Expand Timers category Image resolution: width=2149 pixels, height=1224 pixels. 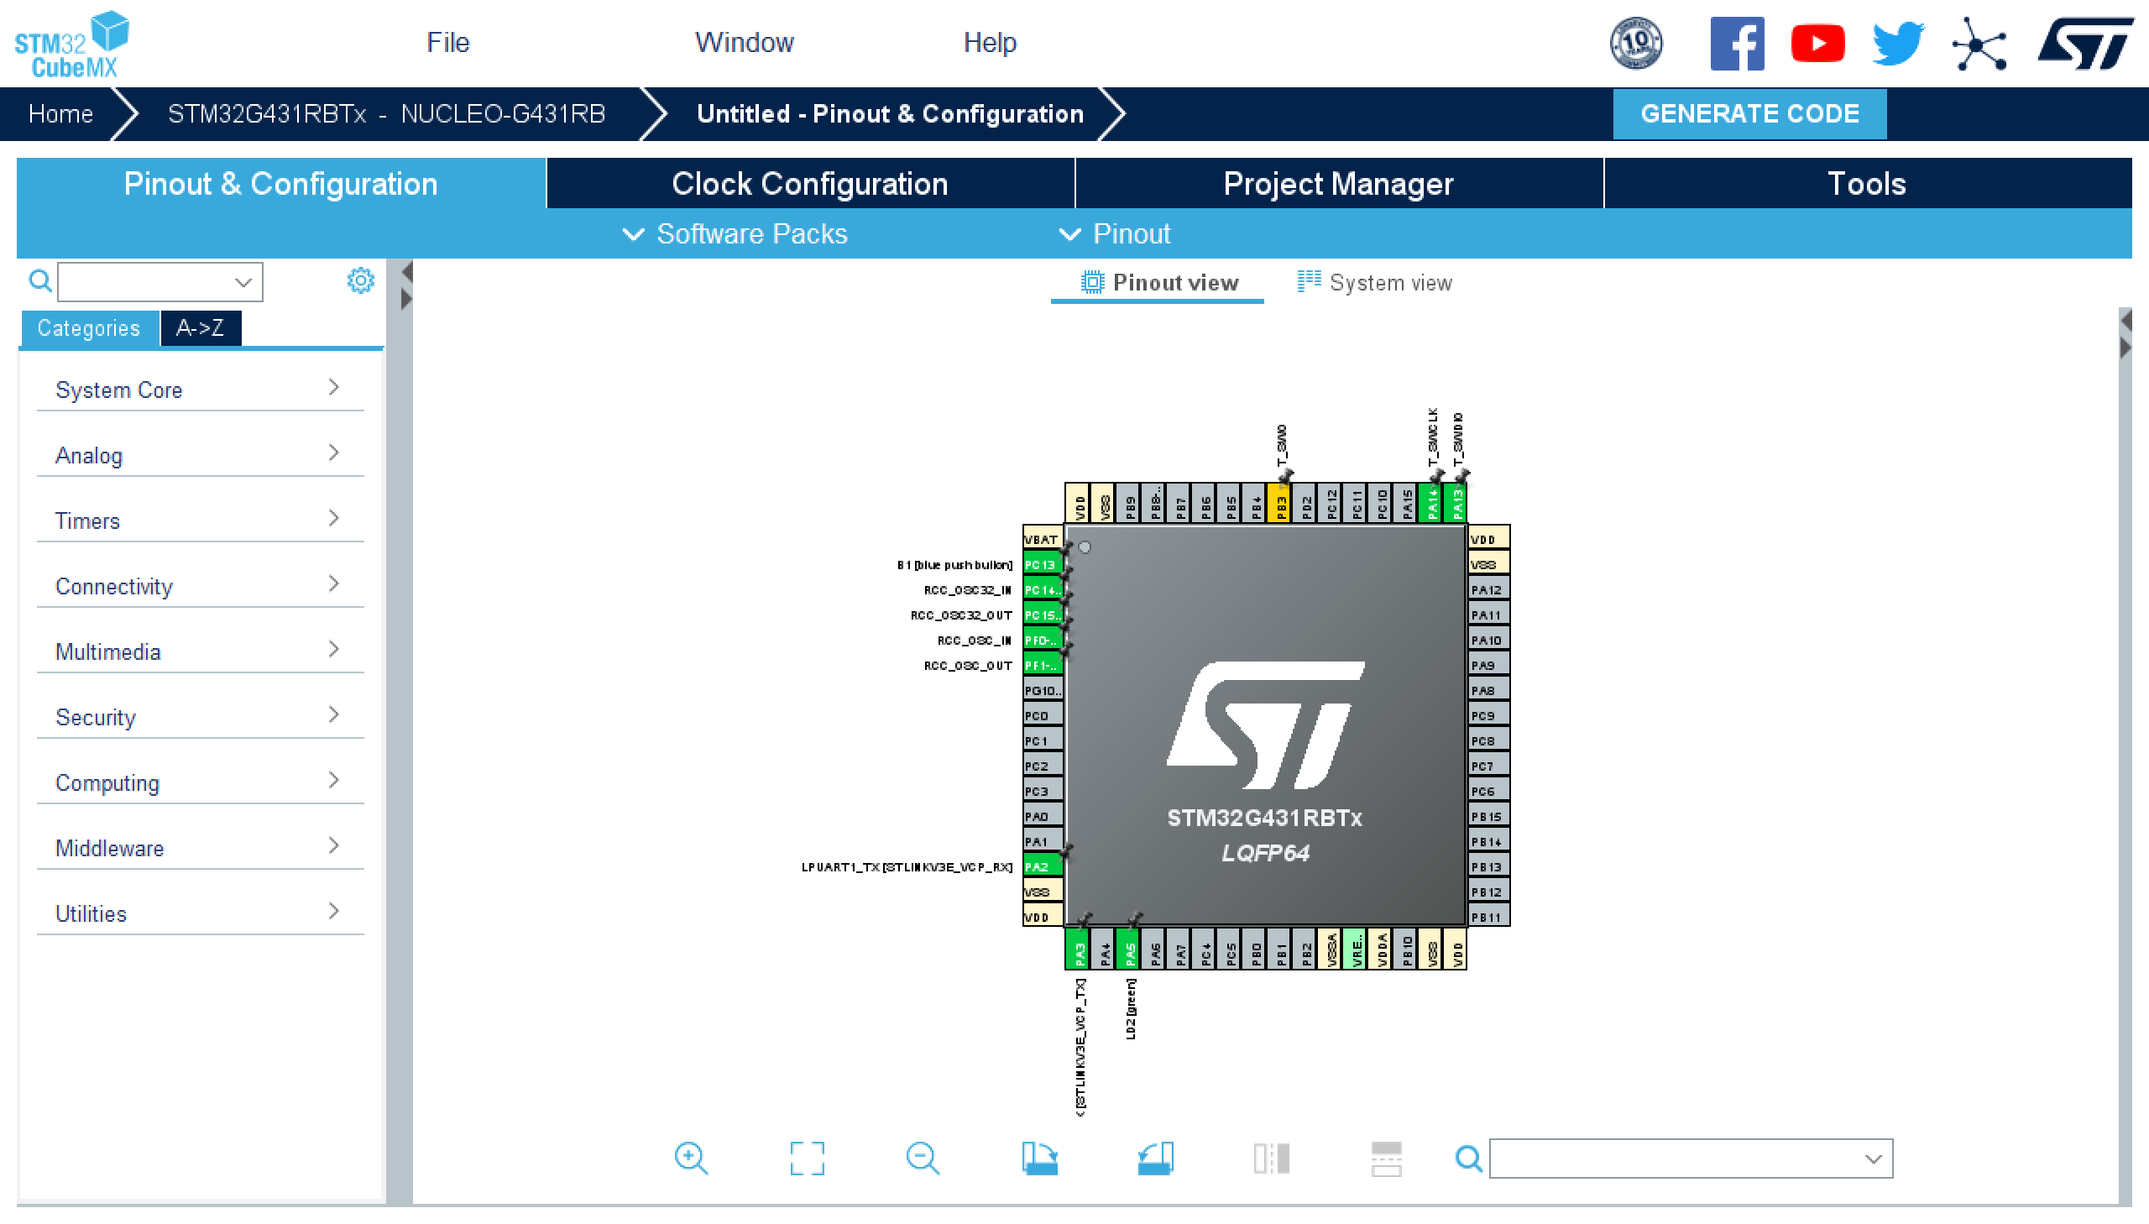[200, 520]
